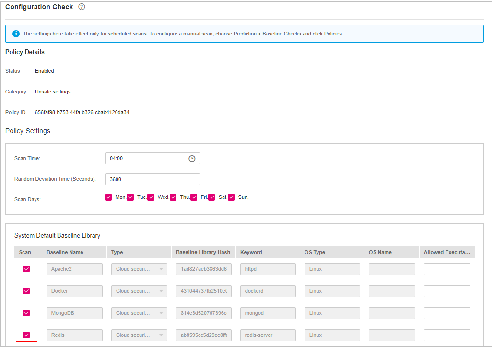Click the hash value starting 431044737
Viewport: 493px width, 347px height.
click(x=204, y=291)
